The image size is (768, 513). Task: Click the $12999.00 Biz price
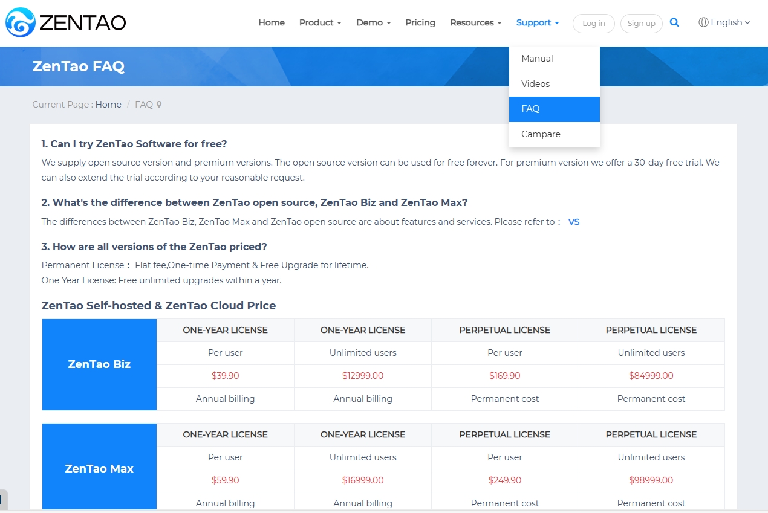363,376
